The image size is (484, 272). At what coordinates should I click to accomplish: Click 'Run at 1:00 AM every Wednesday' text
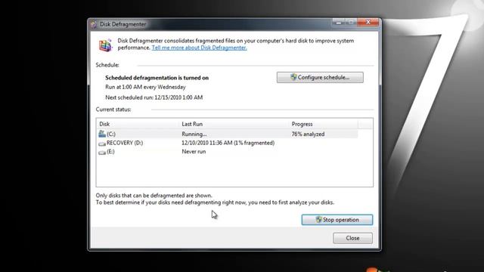(145, 87)
